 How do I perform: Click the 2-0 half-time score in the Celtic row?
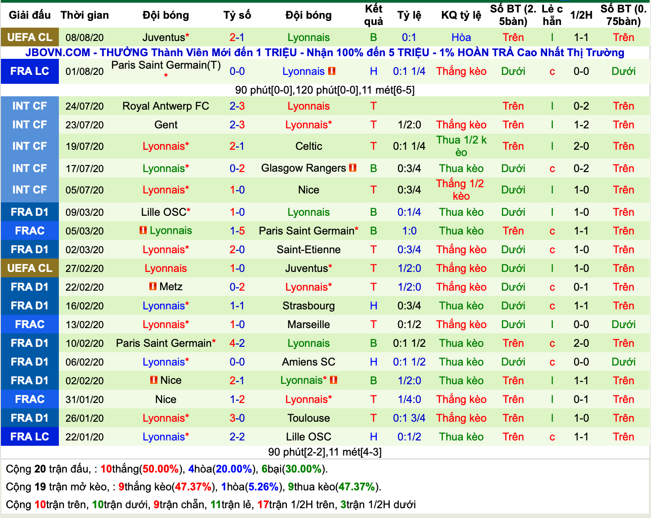[x=581, y=146]
